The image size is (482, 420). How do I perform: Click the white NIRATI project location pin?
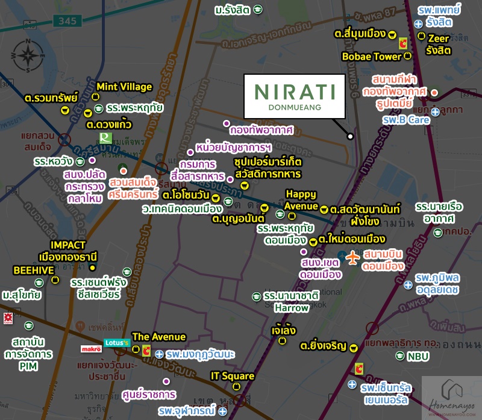350,136
